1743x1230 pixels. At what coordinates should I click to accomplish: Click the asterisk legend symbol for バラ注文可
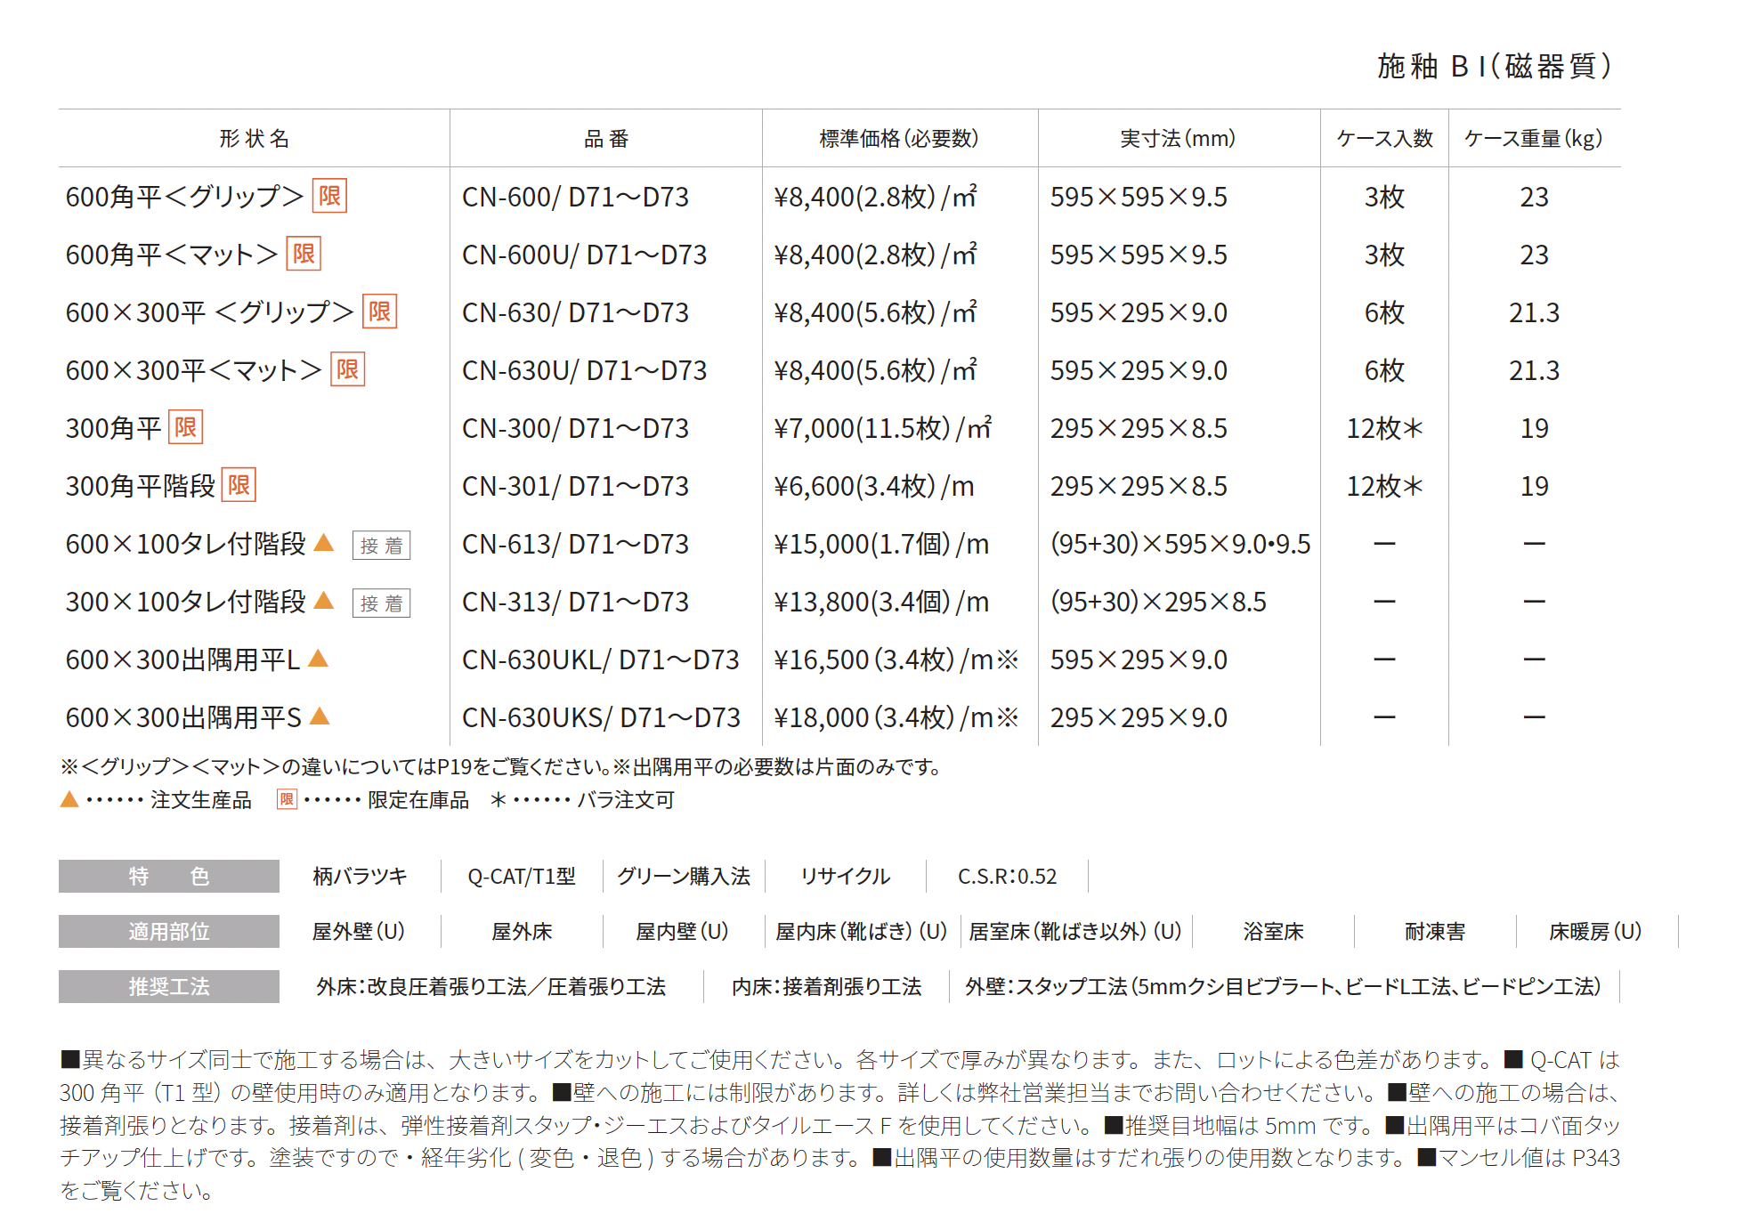499,799
